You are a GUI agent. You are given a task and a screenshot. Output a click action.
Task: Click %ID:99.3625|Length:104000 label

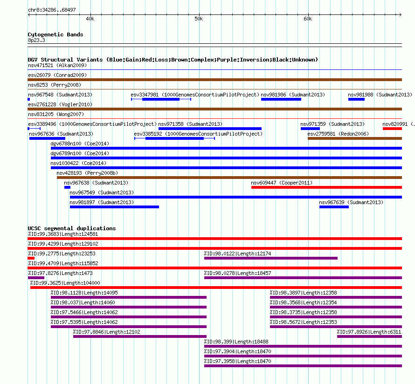pos(65,283)
